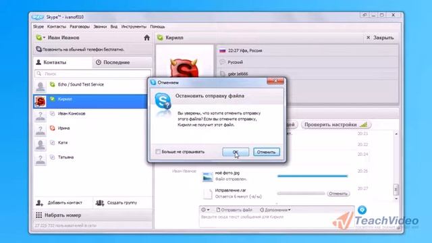This screenshot has height=243, width=432.
Task: Click the Добавить контакт button
Action: click(59, 202)
